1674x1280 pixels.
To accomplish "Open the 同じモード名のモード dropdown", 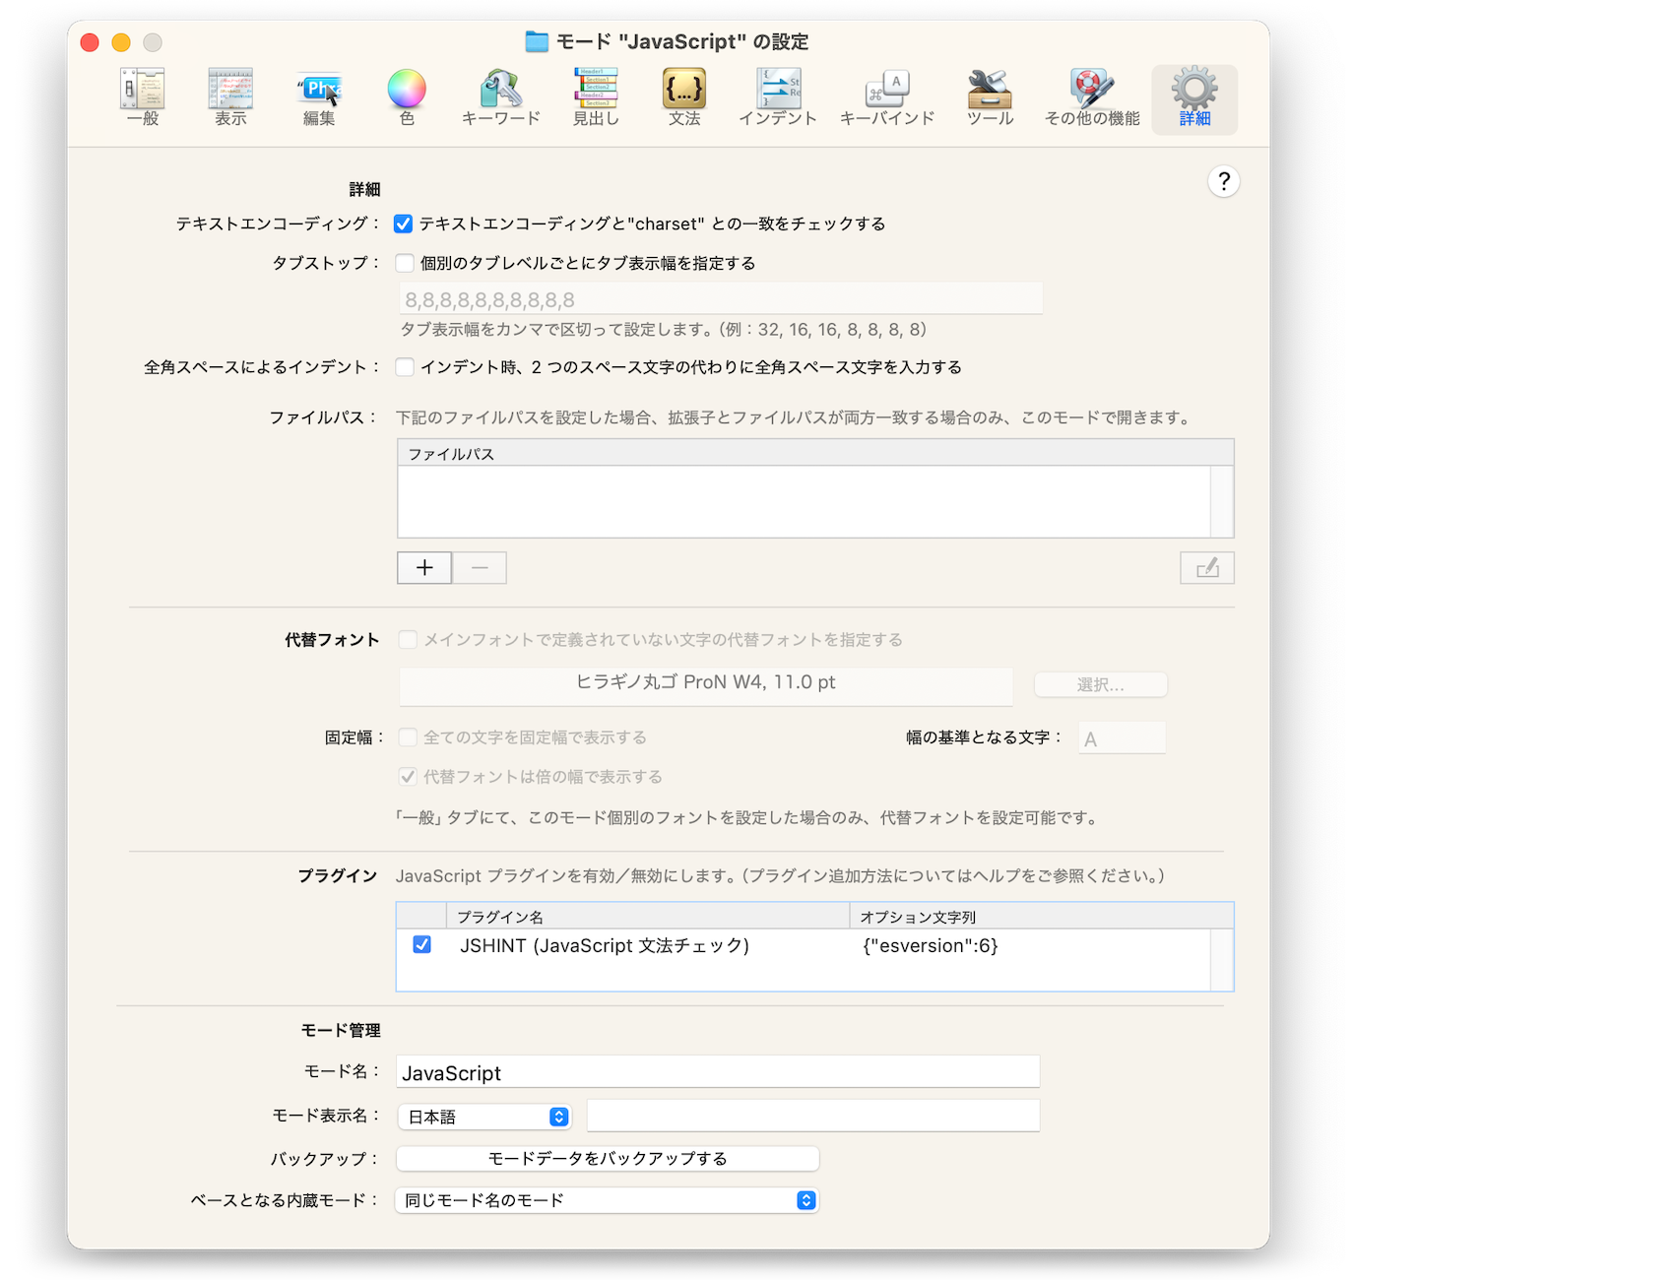I will coord(607,1200).
